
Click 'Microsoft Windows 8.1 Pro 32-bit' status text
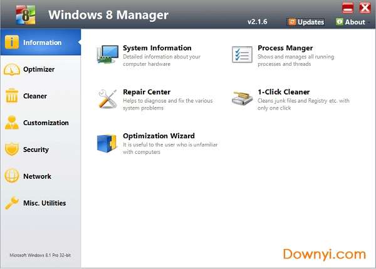[x=40, y=255]
